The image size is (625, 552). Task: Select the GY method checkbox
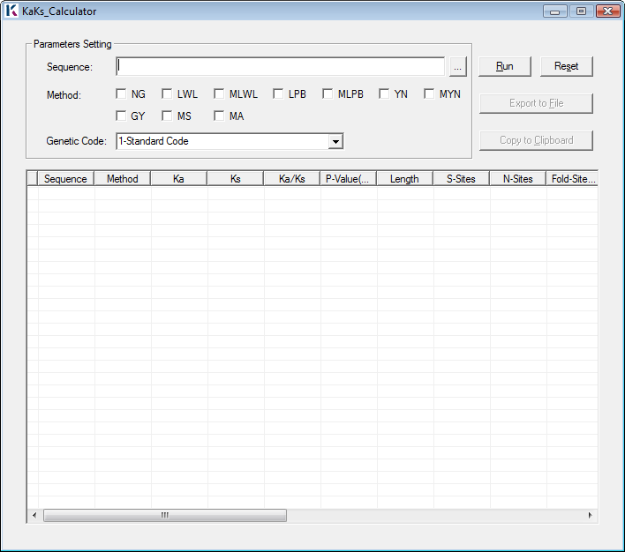point(121,116)
